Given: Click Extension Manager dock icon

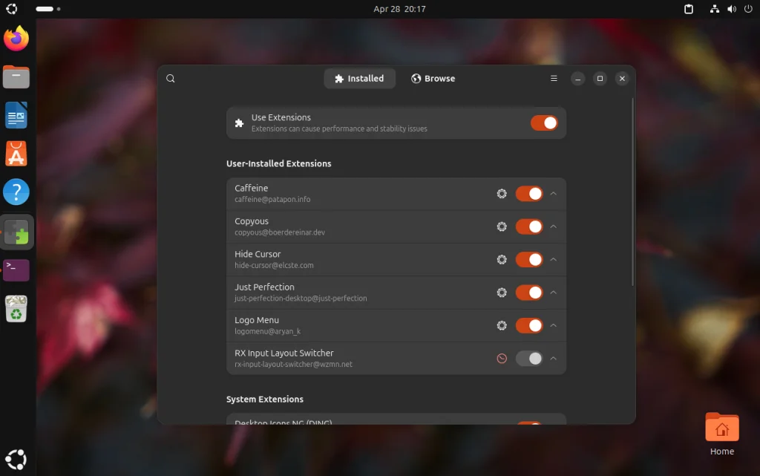Looking at the screenshot, I should coord(16,232).
